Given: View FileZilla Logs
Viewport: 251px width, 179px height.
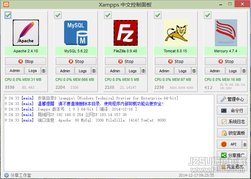Looking at the screenshot, I should 133,71.
